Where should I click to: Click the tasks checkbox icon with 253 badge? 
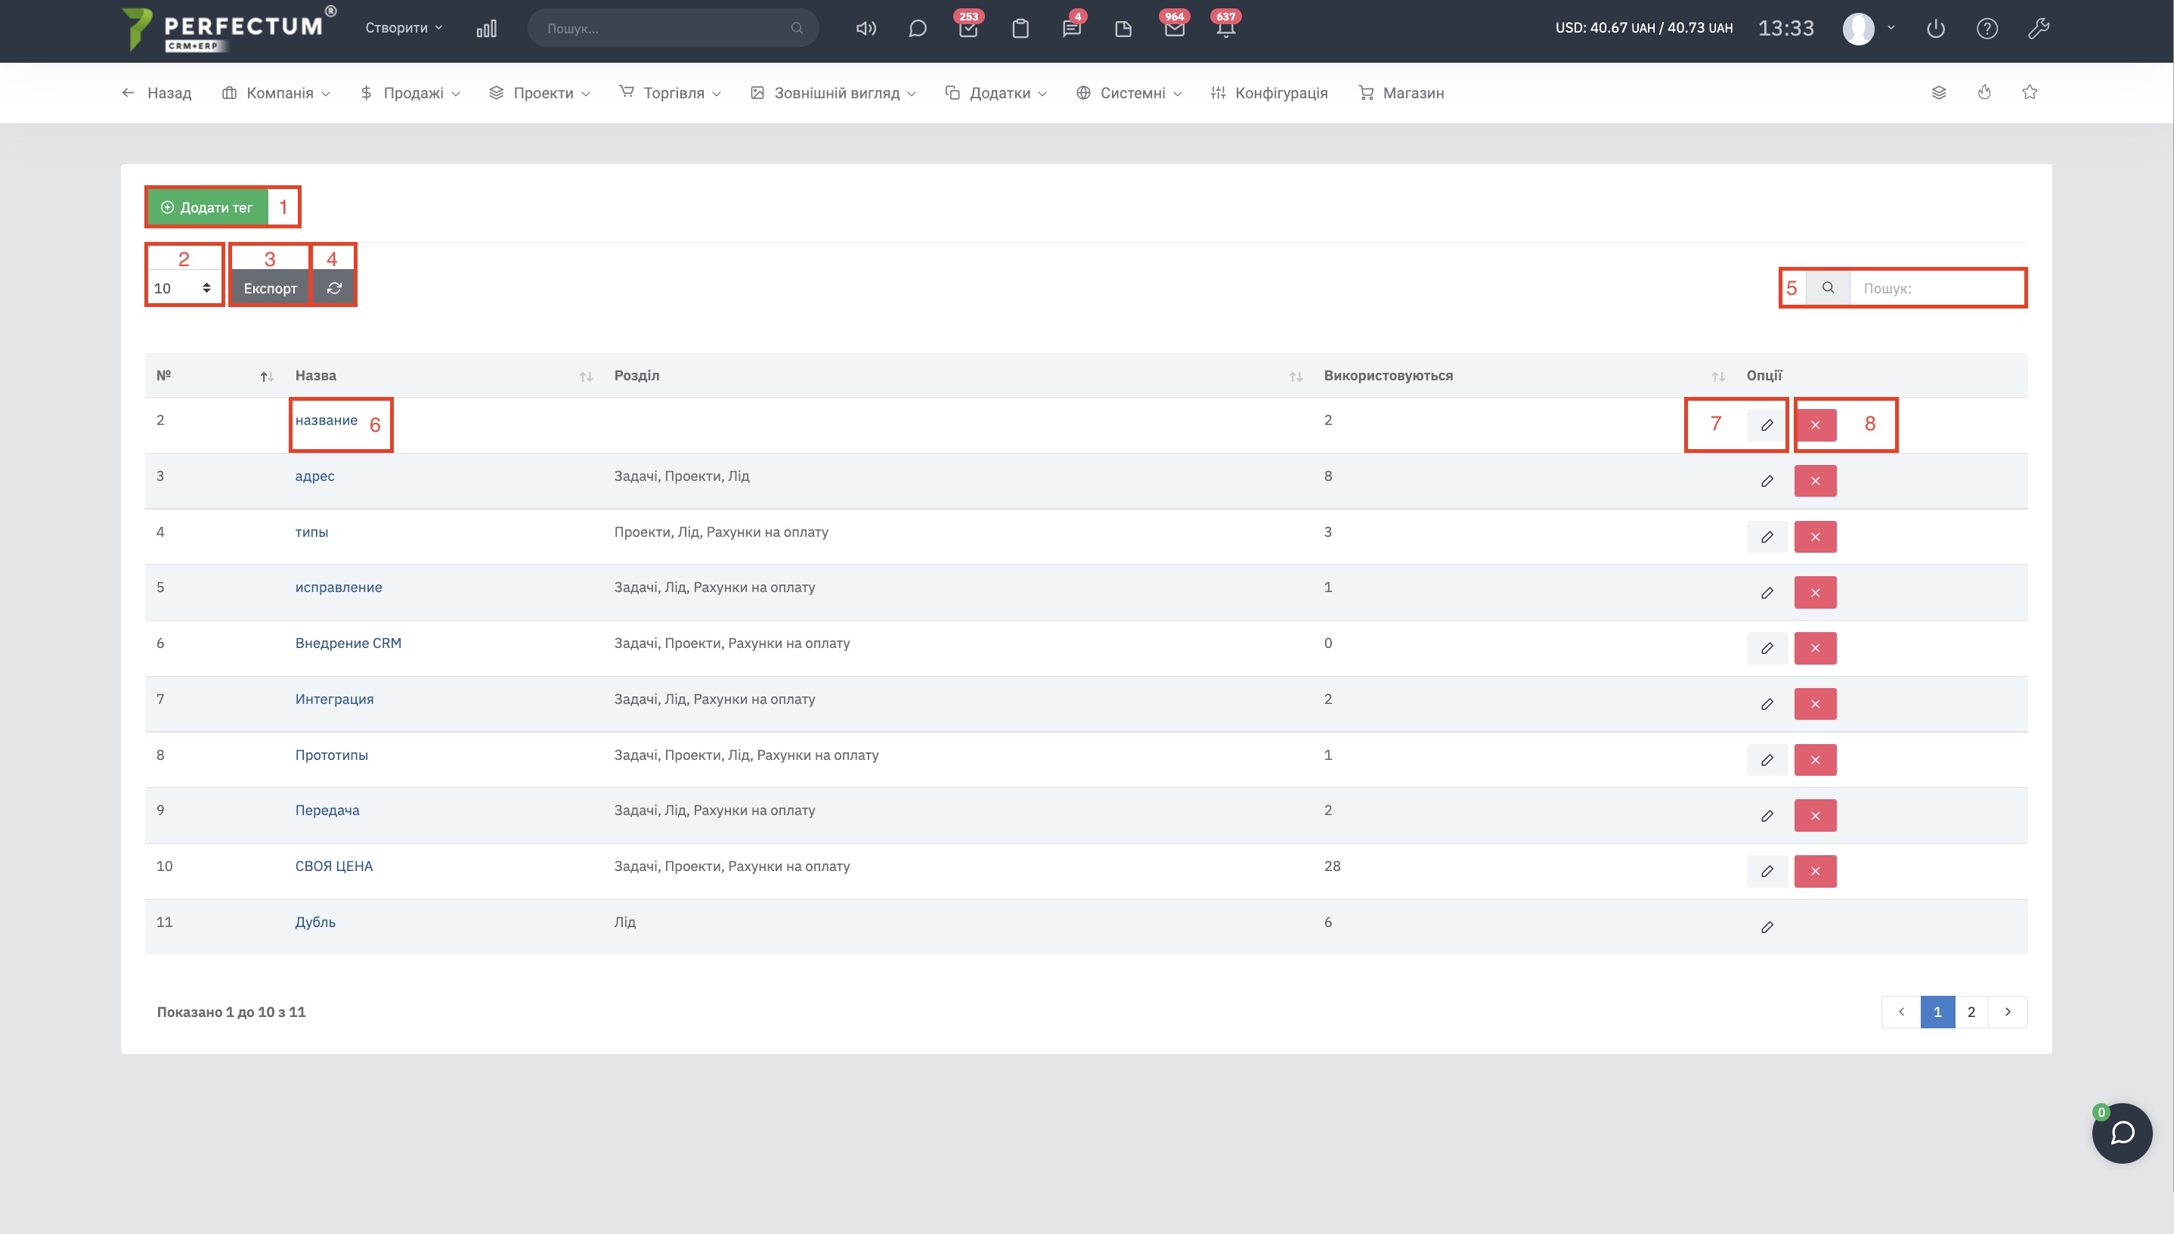point(968,29)
